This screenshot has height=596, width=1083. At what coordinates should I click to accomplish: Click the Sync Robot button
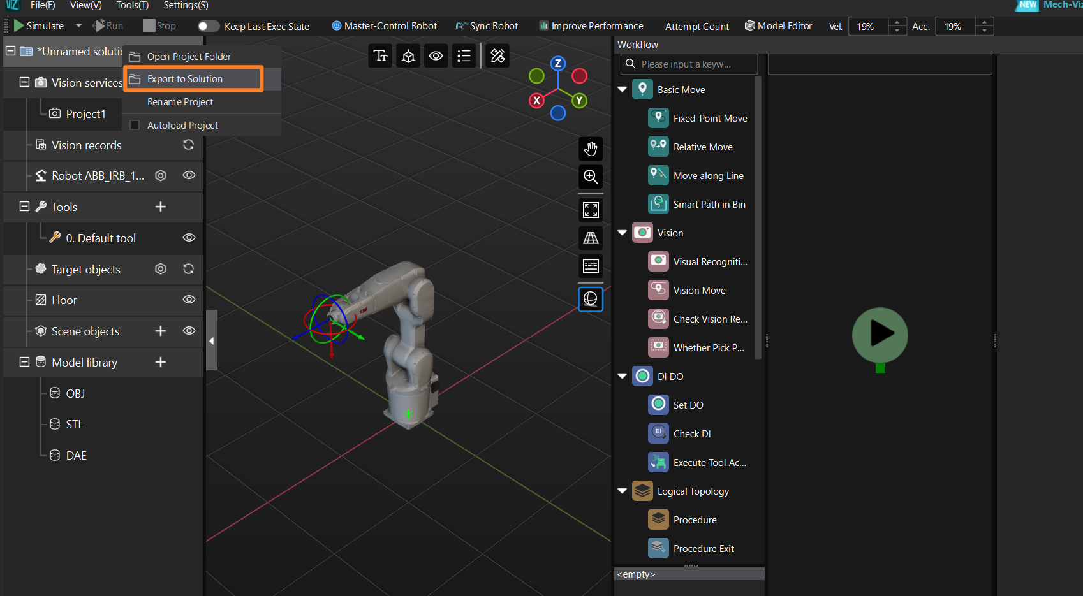[487, 26]
